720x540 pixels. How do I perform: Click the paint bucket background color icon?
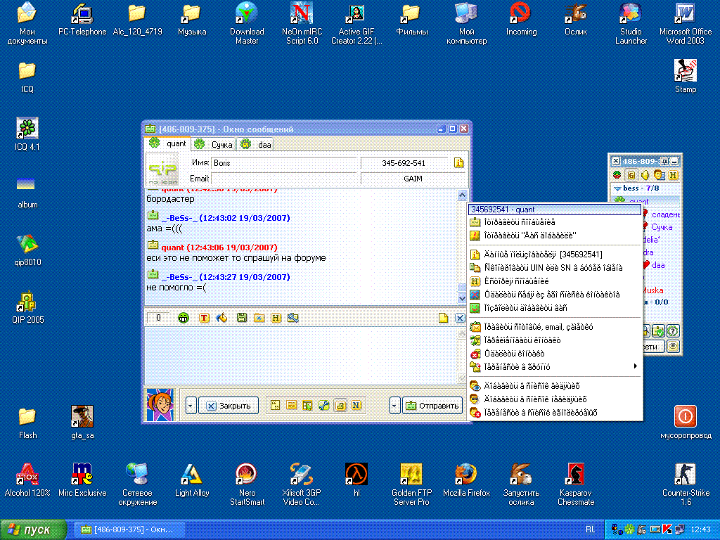[x=222, y=318]
